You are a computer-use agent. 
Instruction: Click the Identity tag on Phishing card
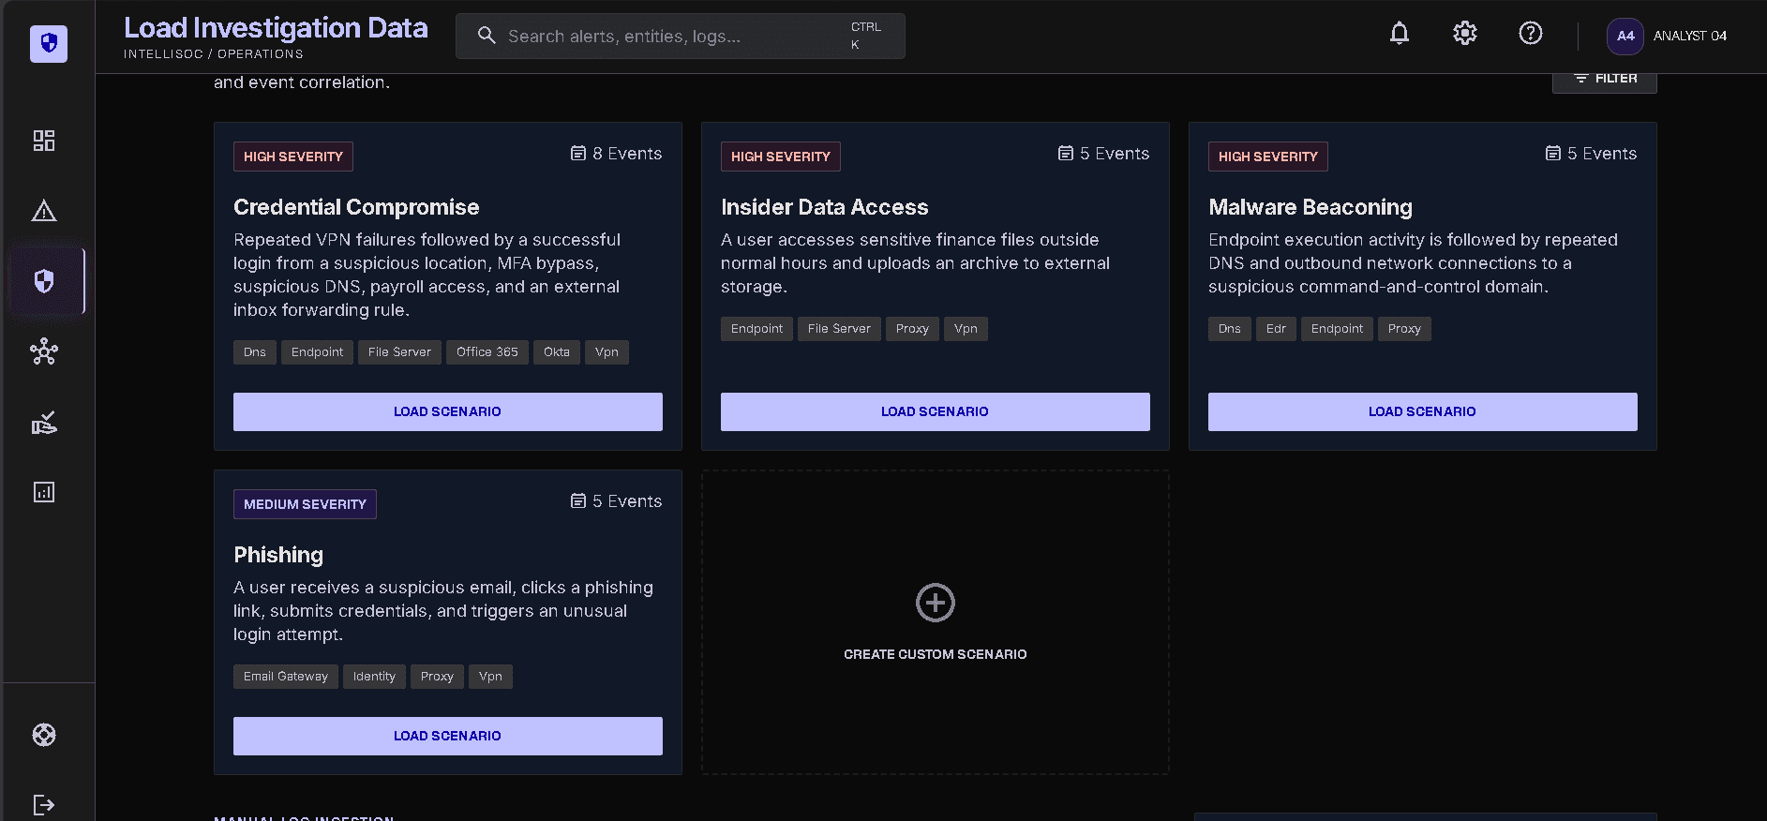coord(374,677)
